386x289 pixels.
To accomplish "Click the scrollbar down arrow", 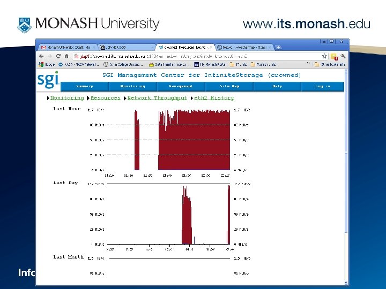I will 346,283.
